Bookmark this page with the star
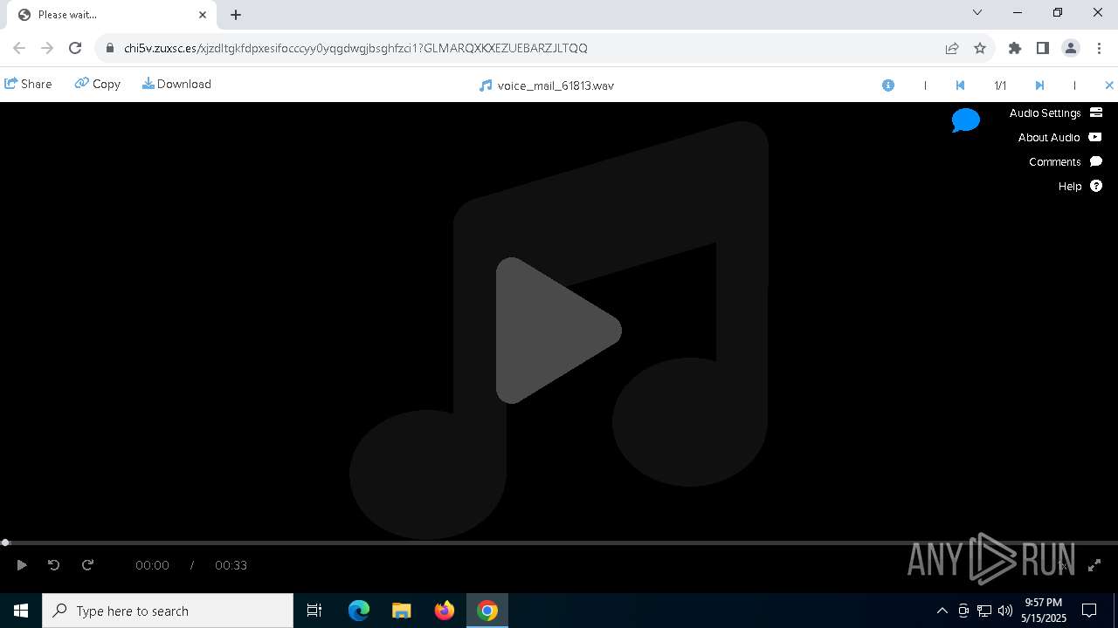Screen dimensions: 1118x628 (980, 48)
